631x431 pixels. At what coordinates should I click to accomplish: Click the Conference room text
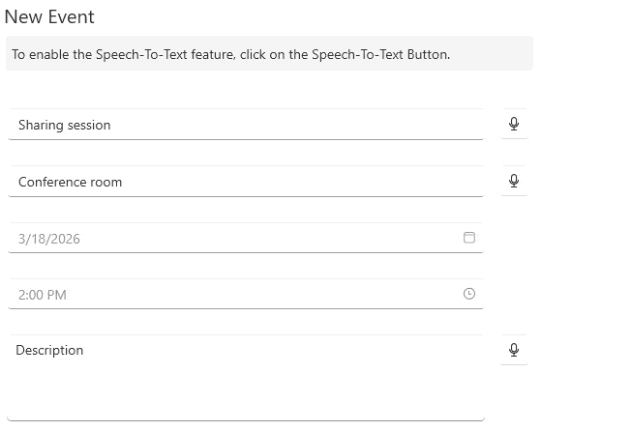[x=70, y=182]
